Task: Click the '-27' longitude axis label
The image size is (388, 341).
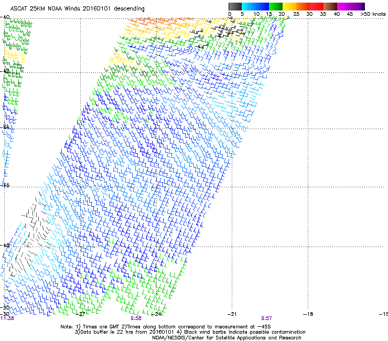Action: click(x=80, y=314)
